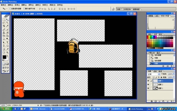Click create new layer icon in Layers panel

pyautogui.click(x=167, y=101)
